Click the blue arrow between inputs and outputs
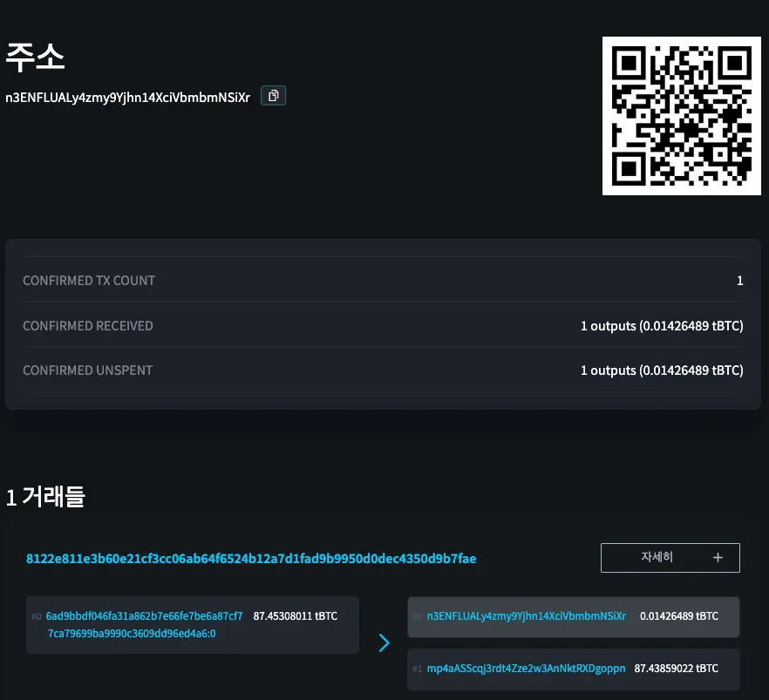This screenshot has height=700, width=769. tap(384, 642)
